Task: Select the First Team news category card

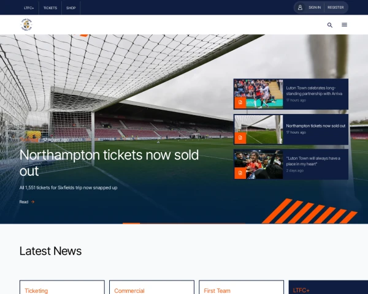Action: [241, 287]
